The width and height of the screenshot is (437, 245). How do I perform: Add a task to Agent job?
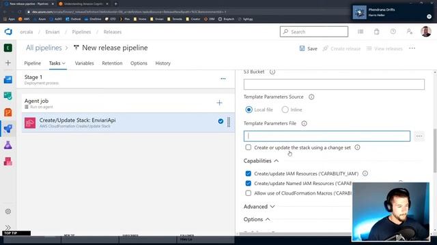pyautogui.click(x=219, y=103)
